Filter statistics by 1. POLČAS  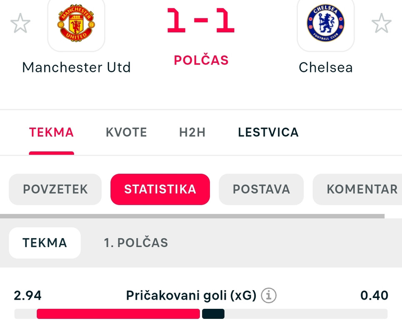[136, 243]
